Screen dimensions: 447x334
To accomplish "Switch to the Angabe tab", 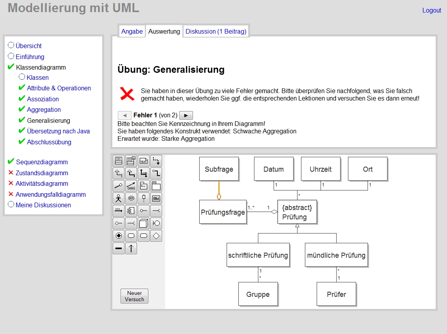I will pyautogui.click(x=132, y=31).
